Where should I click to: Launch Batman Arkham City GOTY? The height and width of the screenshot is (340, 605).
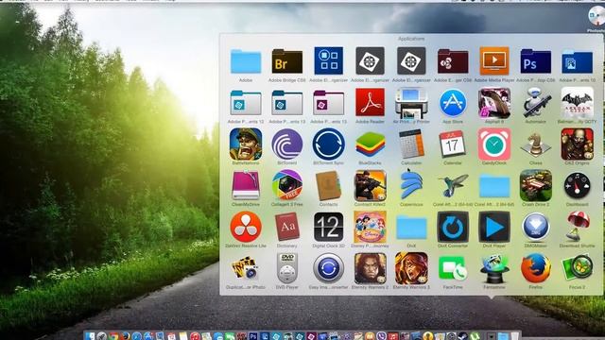577,103
